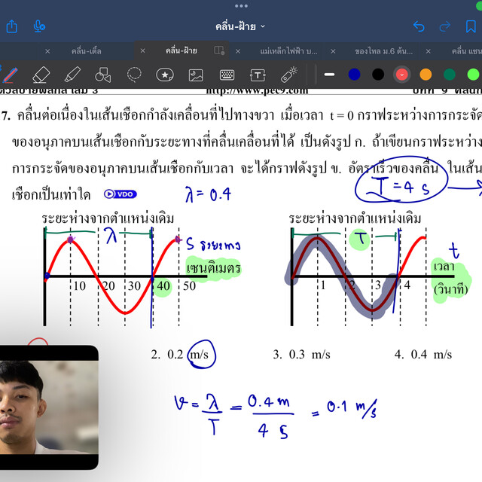Select the Text box tool
Screen dimensions: 482x482
point(258,75)
